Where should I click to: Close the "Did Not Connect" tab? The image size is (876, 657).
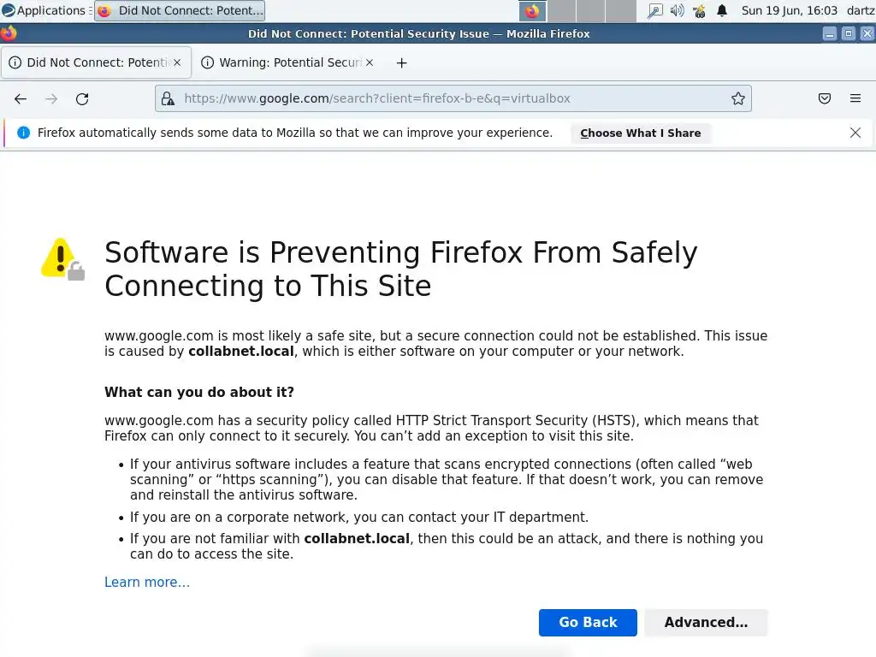(x=177, y=62)
